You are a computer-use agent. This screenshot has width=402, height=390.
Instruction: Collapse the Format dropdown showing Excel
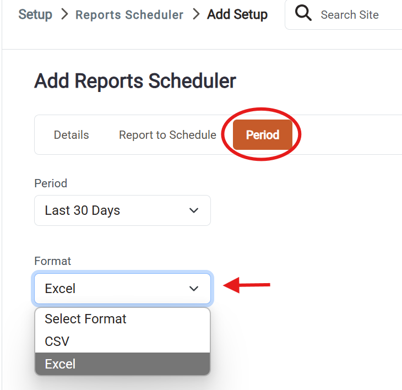coord(123,289)
